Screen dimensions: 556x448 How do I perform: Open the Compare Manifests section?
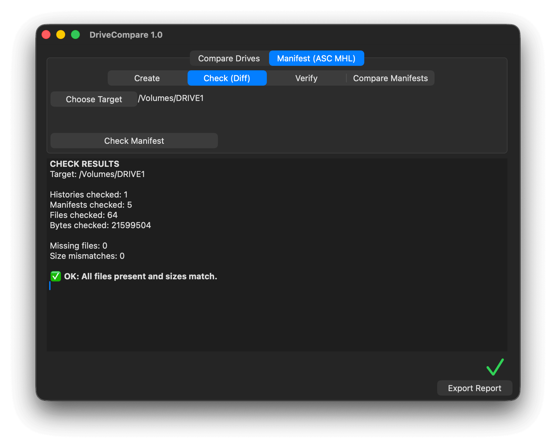pos(390,78)
